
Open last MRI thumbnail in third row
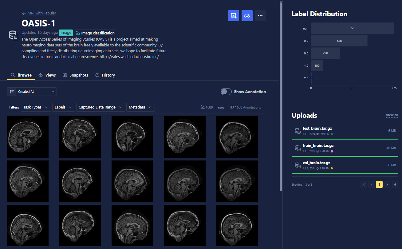(x=237, y=225)
